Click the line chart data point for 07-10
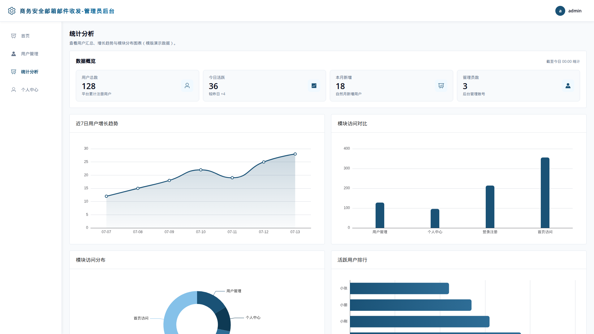Screen dimensions: 594x334 201,170
